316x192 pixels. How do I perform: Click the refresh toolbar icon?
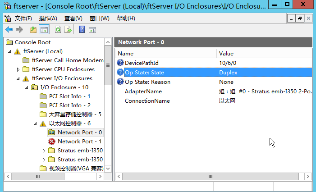click(x=58, y=30)
